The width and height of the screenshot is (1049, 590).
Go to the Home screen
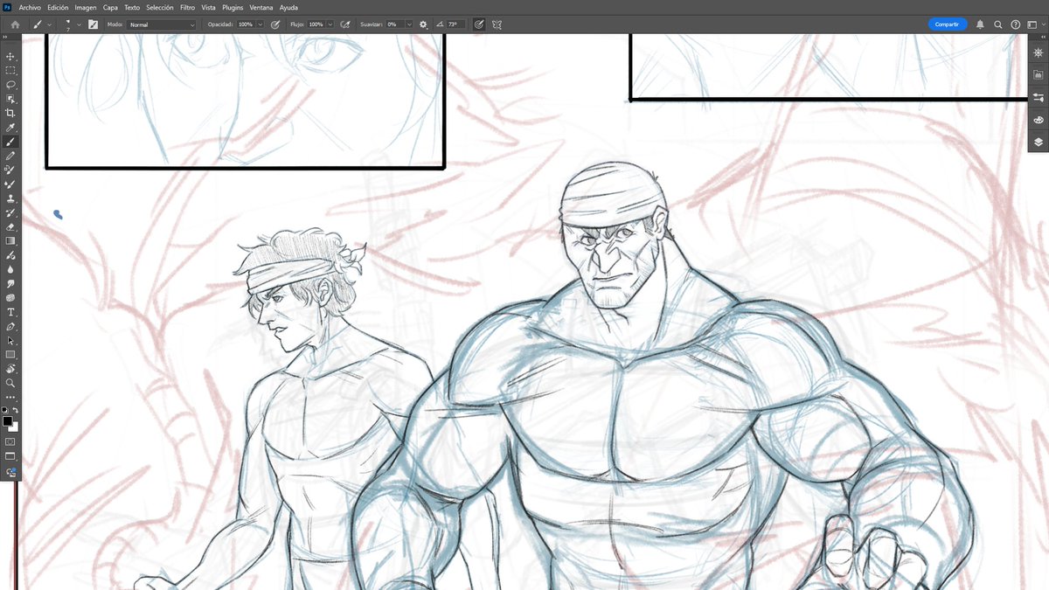(x=15, y=24)
